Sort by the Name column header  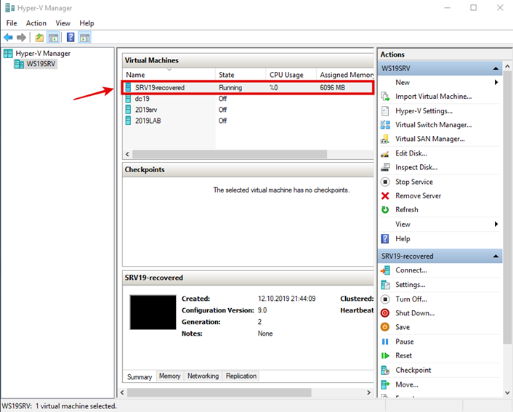click(x=169, y=75)
